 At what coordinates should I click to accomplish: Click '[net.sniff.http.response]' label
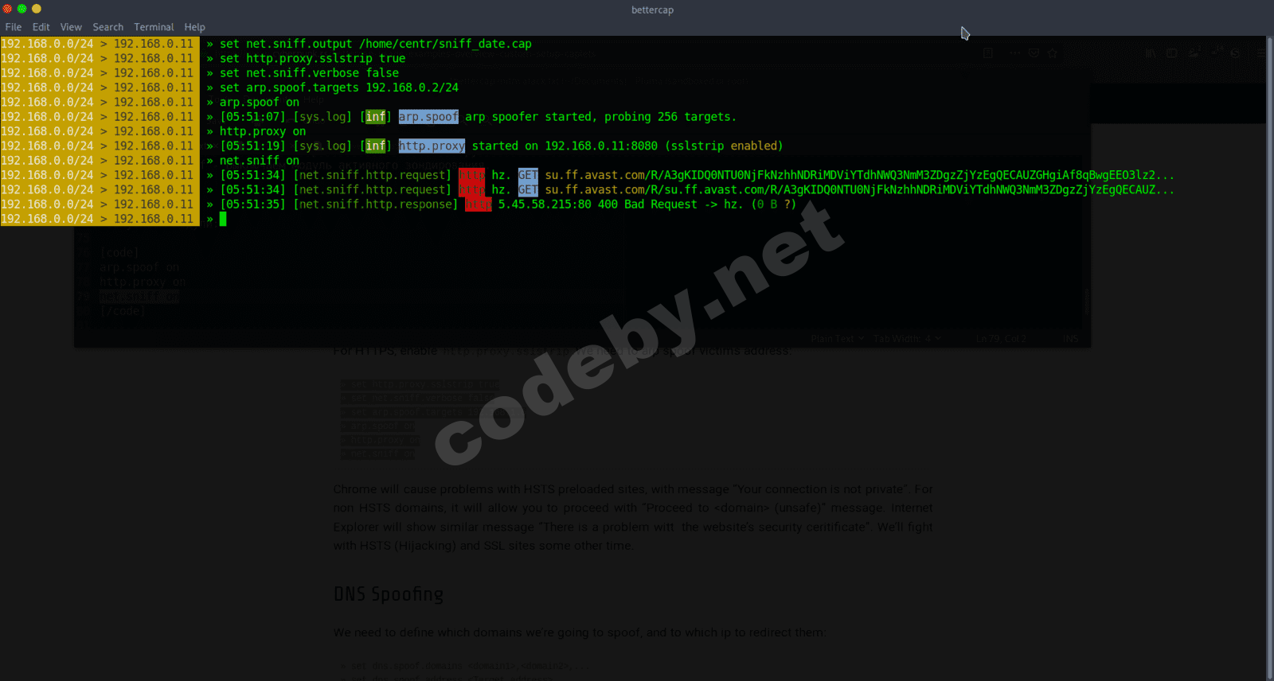click(376, 204)
